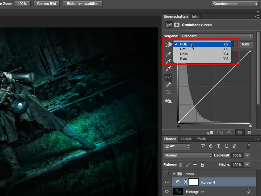The height and width of the screenshot is (196, 261).
Task: Delete the adjustment with trash icon
Action: pyautogui.click(x=249, y=132)
